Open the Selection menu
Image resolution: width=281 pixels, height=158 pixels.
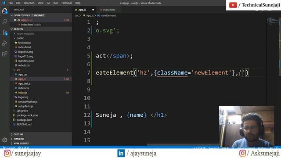29,3
